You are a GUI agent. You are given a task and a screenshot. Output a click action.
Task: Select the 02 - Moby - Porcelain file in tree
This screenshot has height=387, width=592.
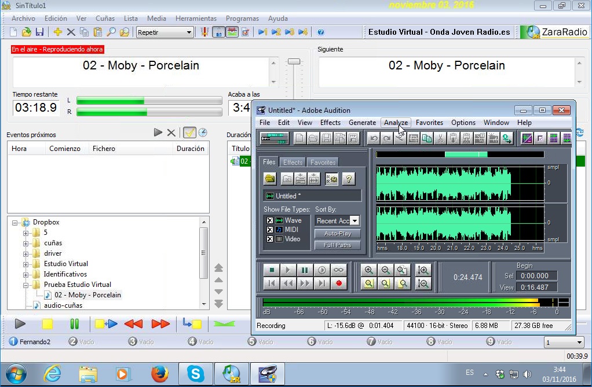(x=87, y=295)
